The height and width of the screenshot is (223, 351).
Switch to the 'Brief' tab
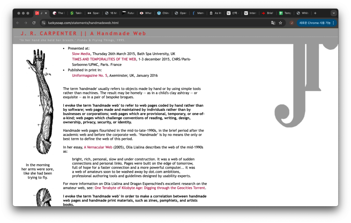(267, 13)
